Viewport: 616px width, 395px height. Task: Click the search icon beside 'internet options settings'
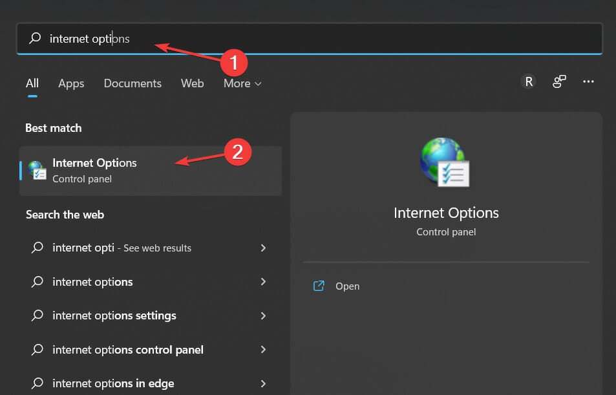pyautogui.click(x=37, y=315)
